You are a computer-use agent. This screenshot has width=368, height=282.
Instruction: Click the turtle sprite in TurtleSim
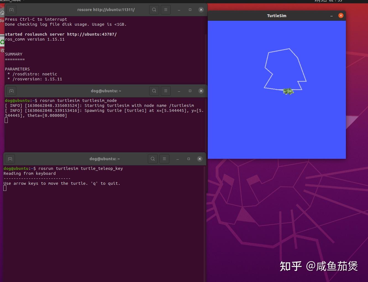click(288, 91)
